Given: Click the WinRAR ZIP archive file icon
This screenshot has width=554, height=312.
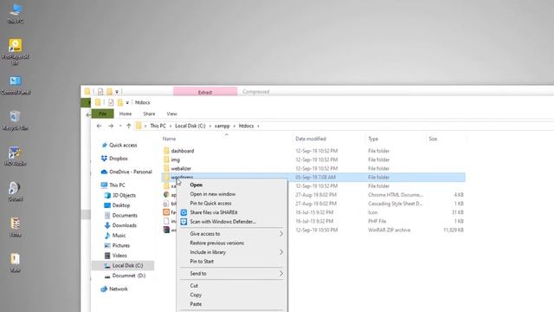Looking at the screenshot, I should 166,230.
